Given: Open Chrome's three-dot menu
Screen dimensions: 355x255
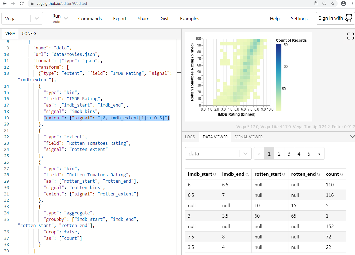Looking at the screenshot, I should point(352,4).
